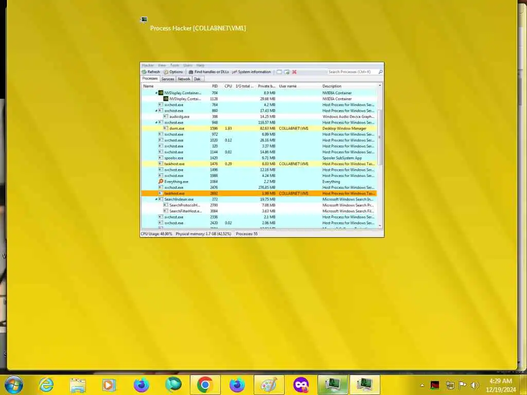527x395 pixels.
Task: Select the orange highlighted taskhost.exe row
Action: pos(259,193)
